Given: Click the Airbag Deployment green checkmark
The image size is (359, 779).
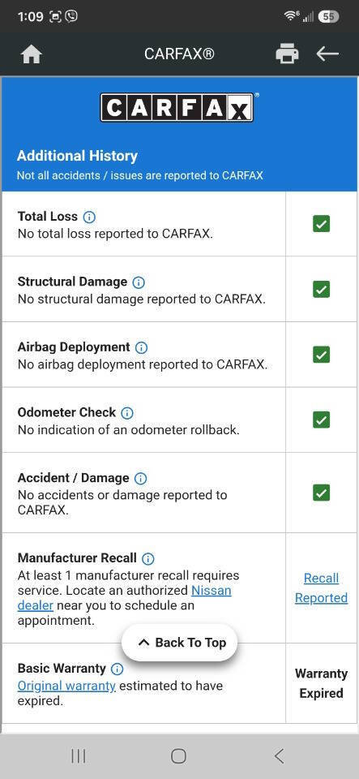Looking at the screenshot, I should (321, 355).
